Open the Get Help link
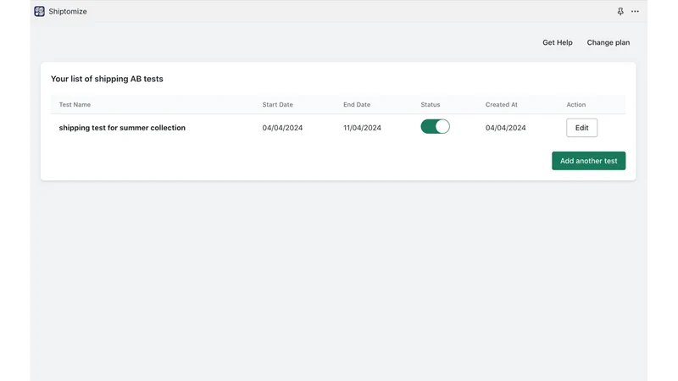The image size is (678, 381). (x=558, y=42)
